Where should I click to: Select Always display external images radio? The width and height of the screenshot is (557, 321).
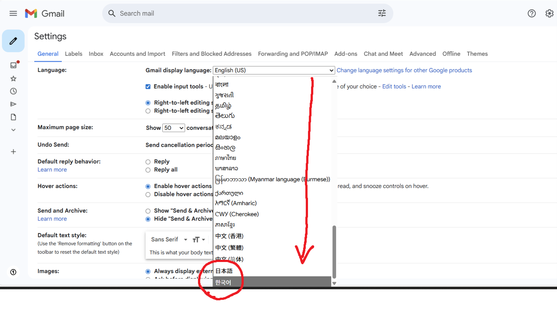[148, 271]
